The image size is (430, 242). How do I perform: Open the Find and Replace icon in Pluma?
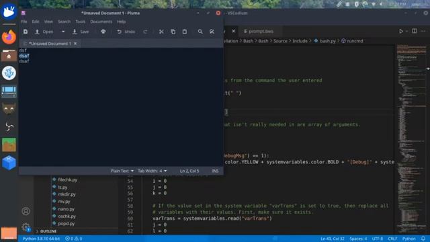pos(212,32)
